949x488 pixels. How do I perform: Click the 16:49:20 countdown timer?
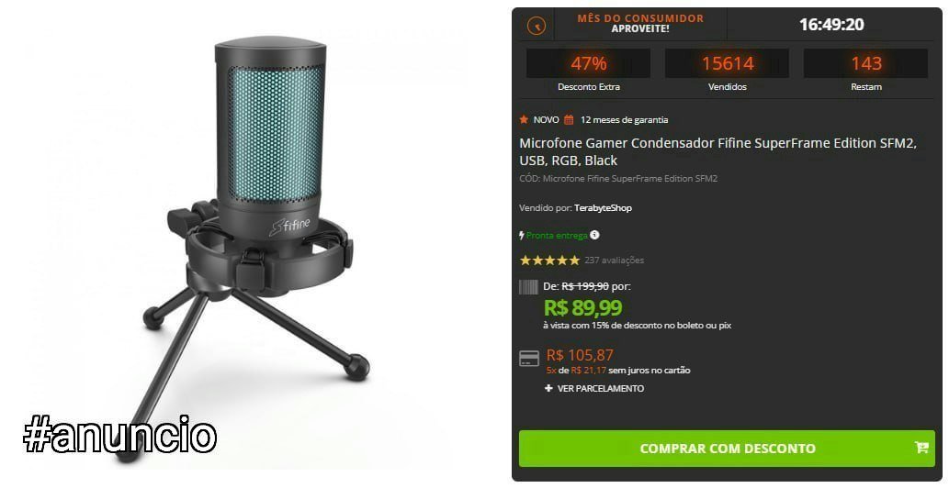pyautogui.click(x=831, y=24)
